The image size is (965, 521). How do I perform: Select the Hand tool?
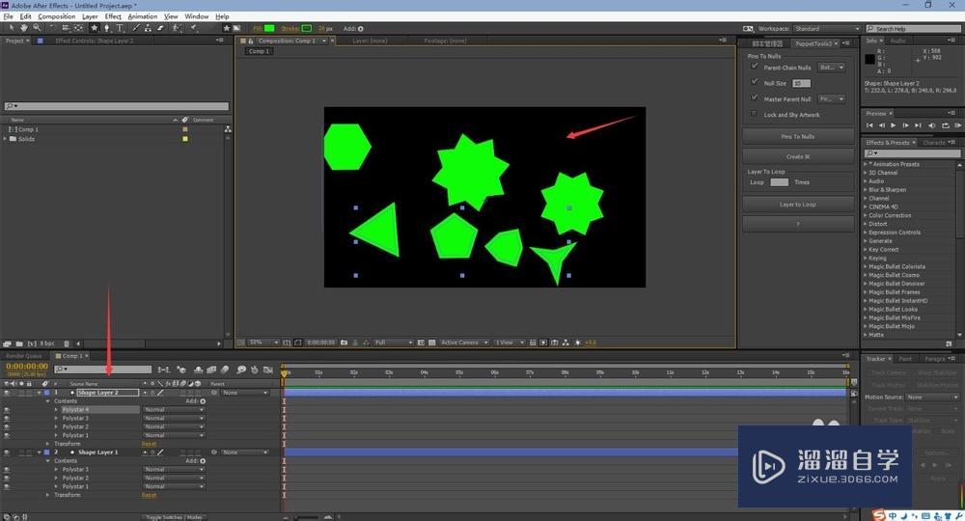tap(23, 28)
